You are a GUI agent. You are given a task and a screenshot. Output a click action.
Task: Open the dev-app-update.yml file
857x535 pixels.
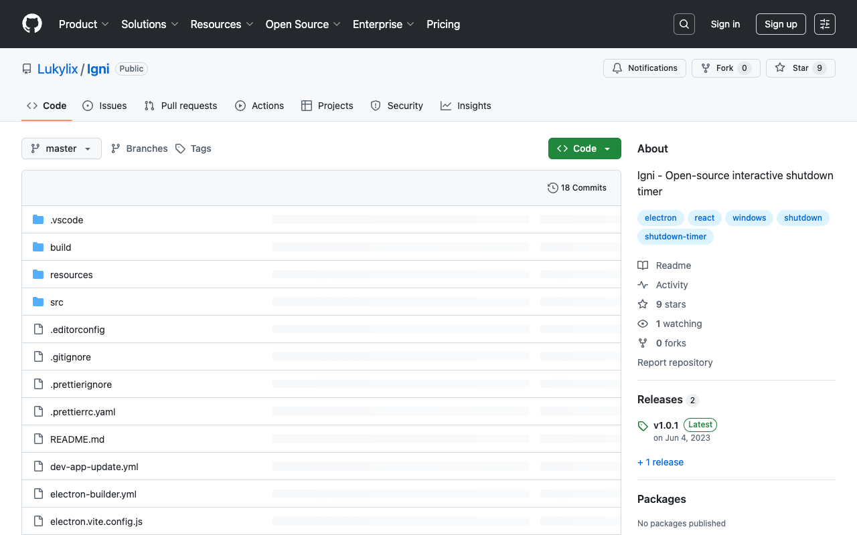[x=94, y=467]
